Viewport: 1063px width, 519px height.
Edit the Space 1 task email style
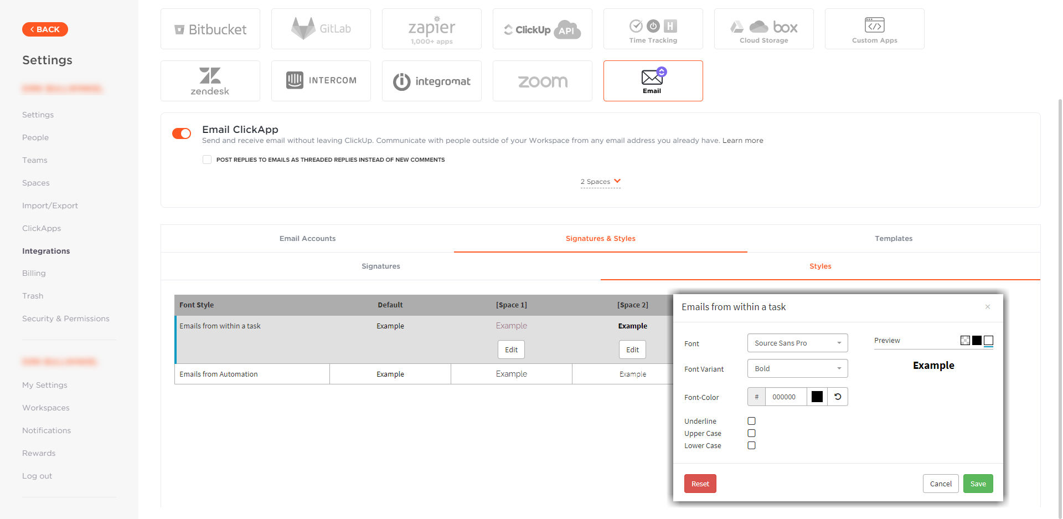coord(511,350)
